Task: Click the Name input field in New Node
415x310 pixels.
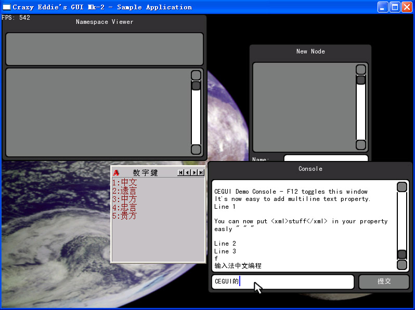Action: tap(326, 158)
